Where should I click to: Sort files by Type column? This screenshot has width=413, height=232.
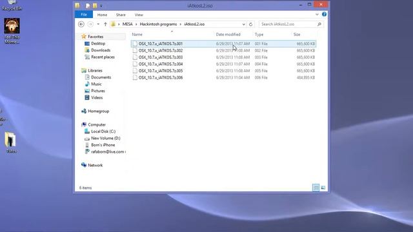pos(259,34)
